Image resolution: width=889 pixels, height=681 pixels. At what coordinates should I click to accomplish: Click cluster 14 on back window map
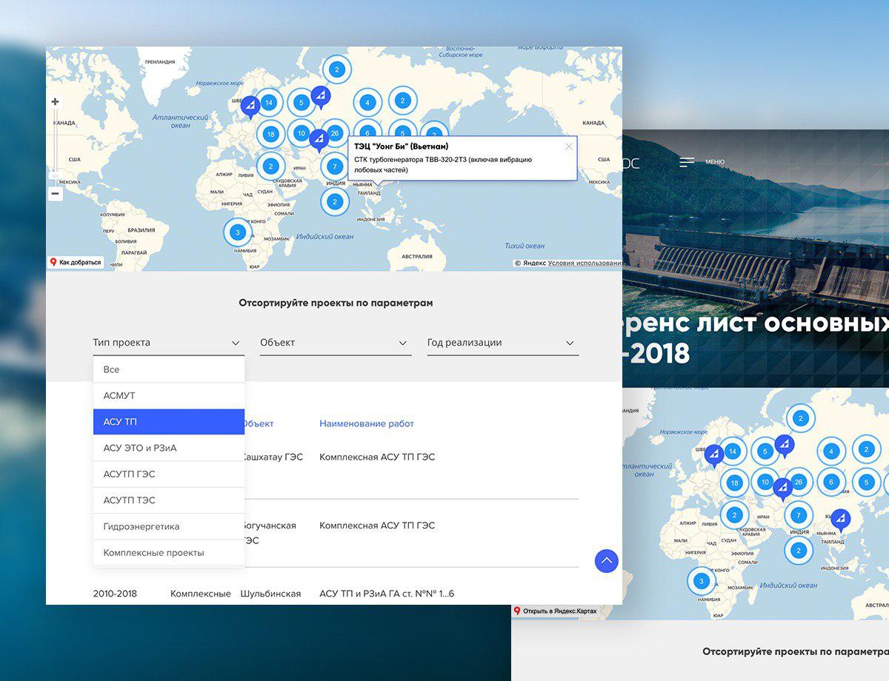point(733,451)
